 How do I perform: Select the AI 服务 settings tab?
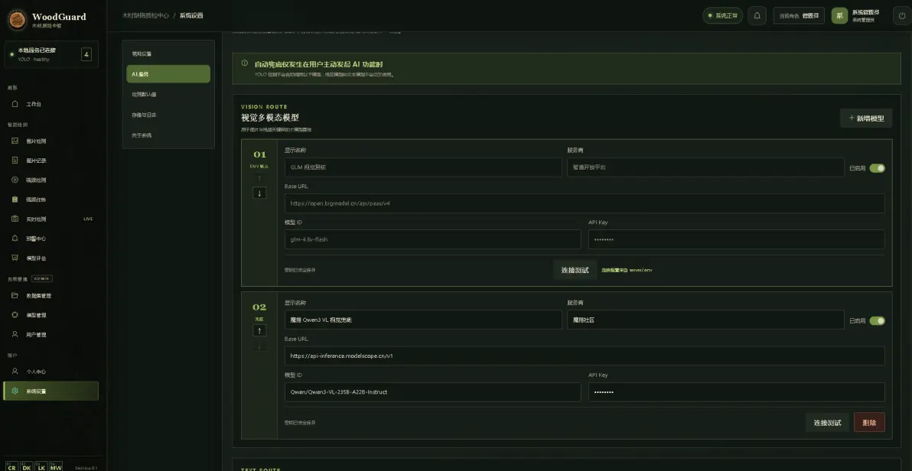168,74
